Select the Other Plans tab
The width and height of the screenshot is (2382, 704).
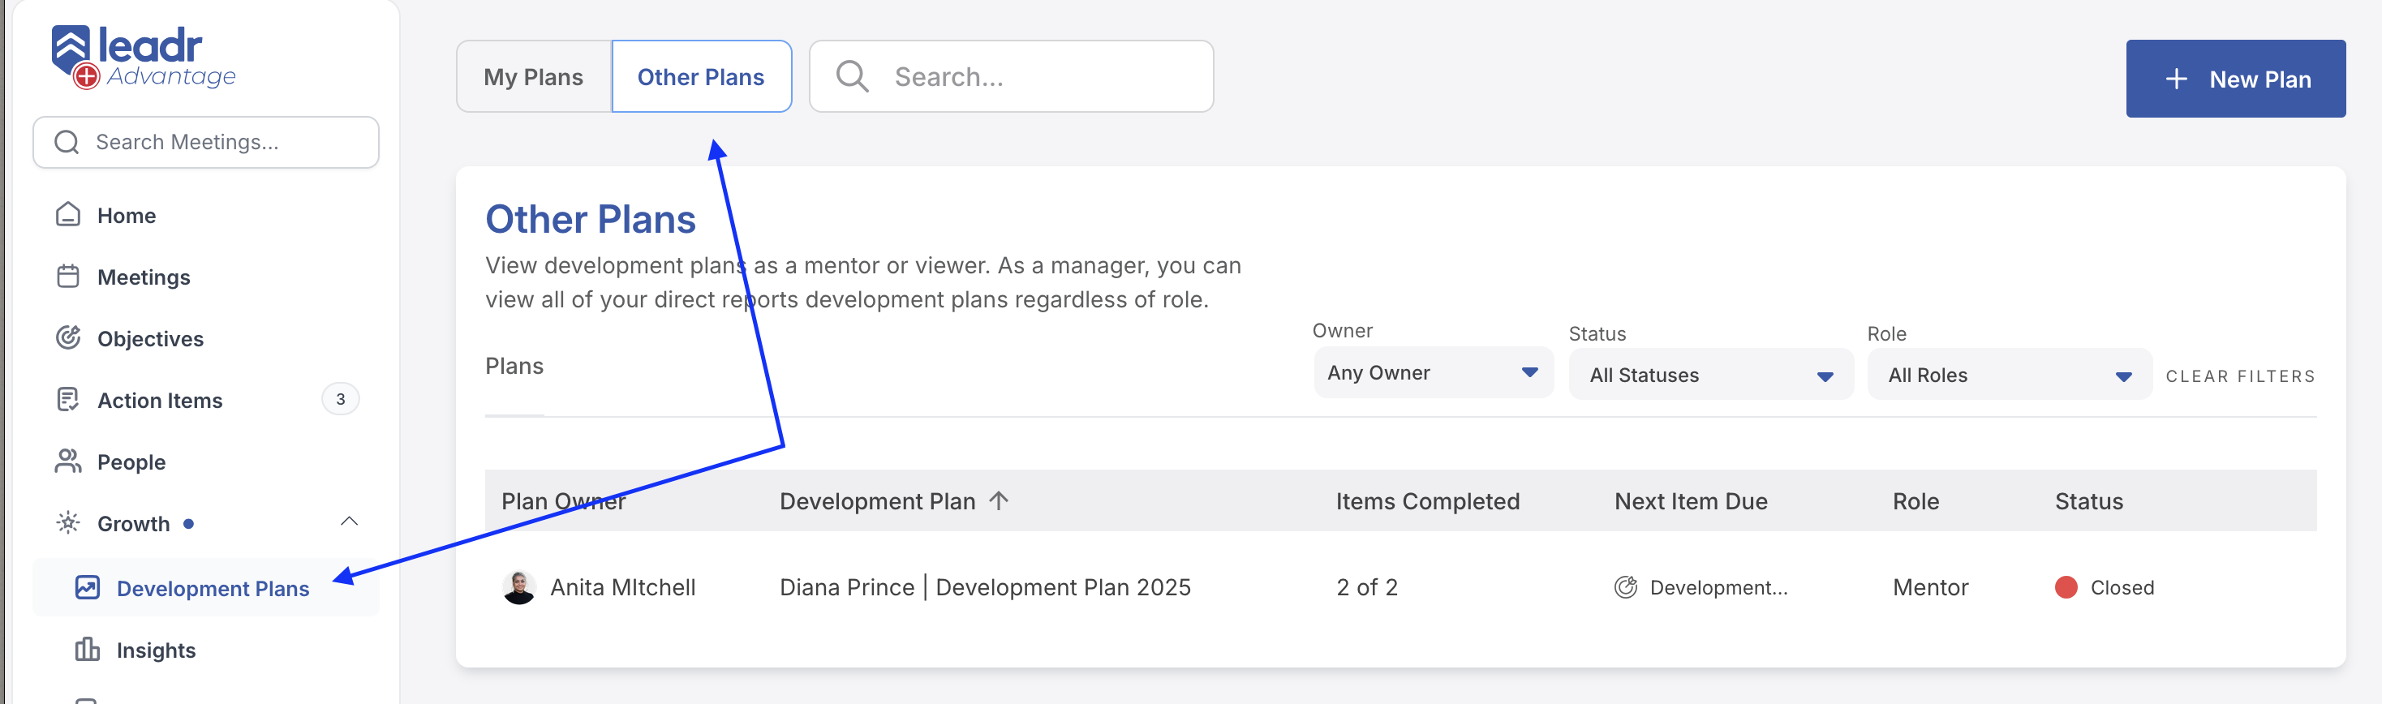coord(701,77)
